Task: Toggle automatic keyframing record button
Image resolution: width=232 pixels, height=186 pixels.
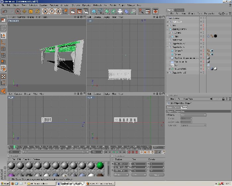Action: (x=133, y=152)
